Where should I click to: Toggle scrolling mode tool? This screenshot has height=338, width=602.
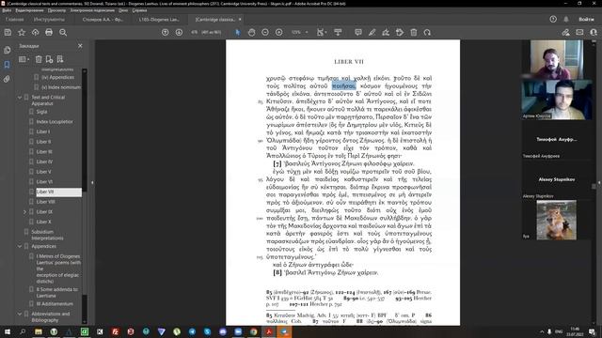(338, 33)
